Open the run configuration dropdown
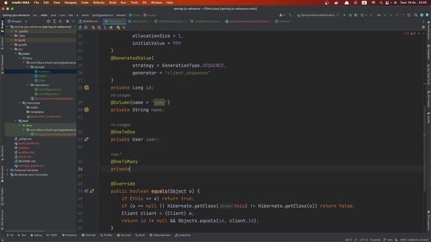This screenshot has width=431, height=242. click(x=318, y=15)
